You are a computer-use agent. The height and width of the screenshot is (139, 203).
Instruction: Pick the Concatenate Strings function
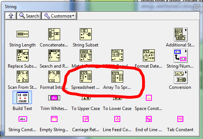54,34
